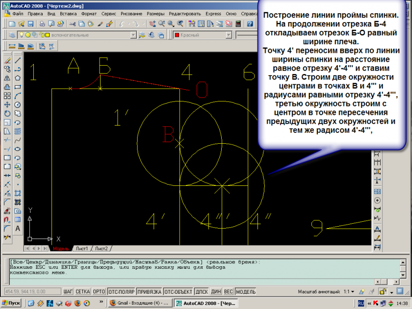The height and width of the screenshot is (309, 412).
Task: Toggle СЕТКА grid display
Action: pos(83,292)
